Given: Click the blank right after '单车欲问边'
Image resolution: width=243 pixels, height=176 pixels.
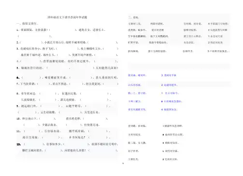Looking at the screenshot, I should tap(48, 94).
